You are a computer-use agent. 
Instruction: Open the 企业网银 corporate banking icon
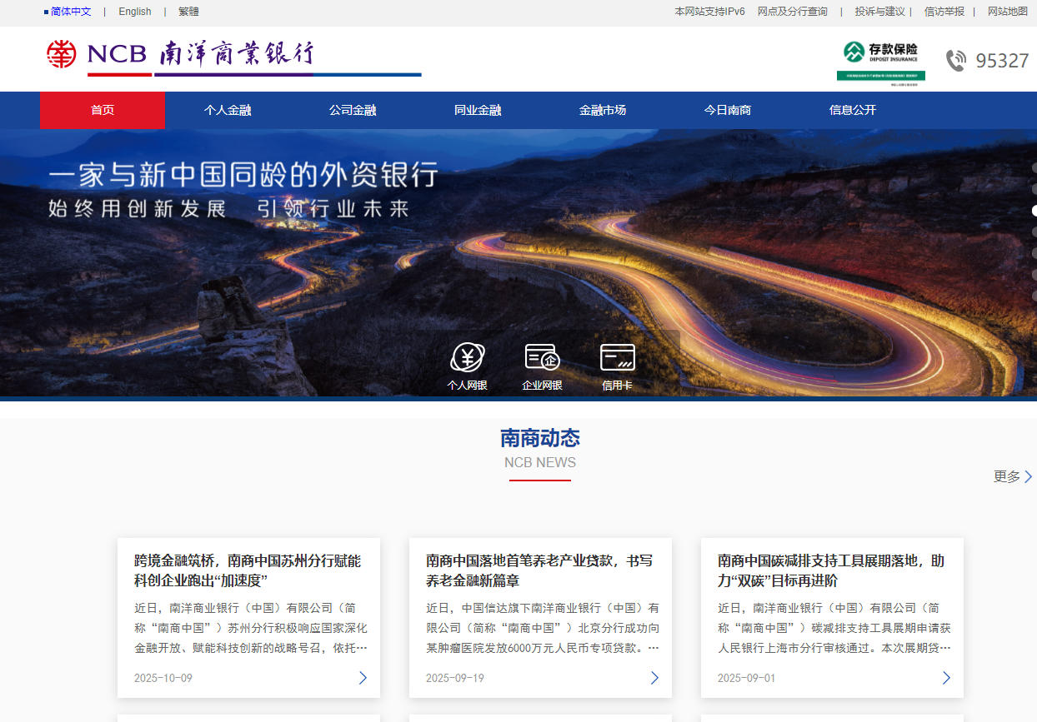coord(542,358)
